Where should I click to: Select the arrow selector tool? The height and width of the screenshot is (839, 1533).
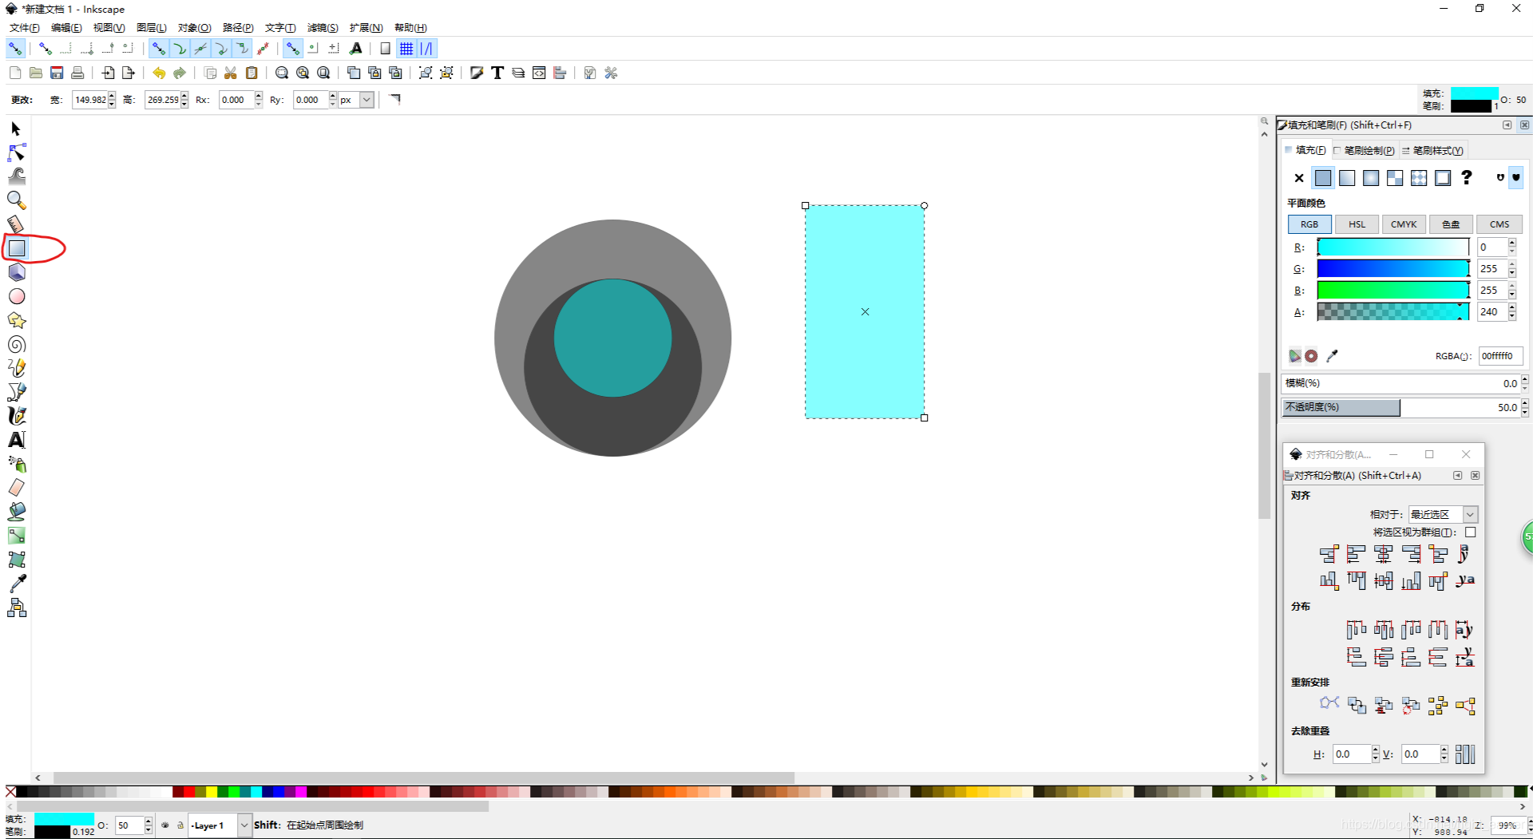[x=16, y=129]
